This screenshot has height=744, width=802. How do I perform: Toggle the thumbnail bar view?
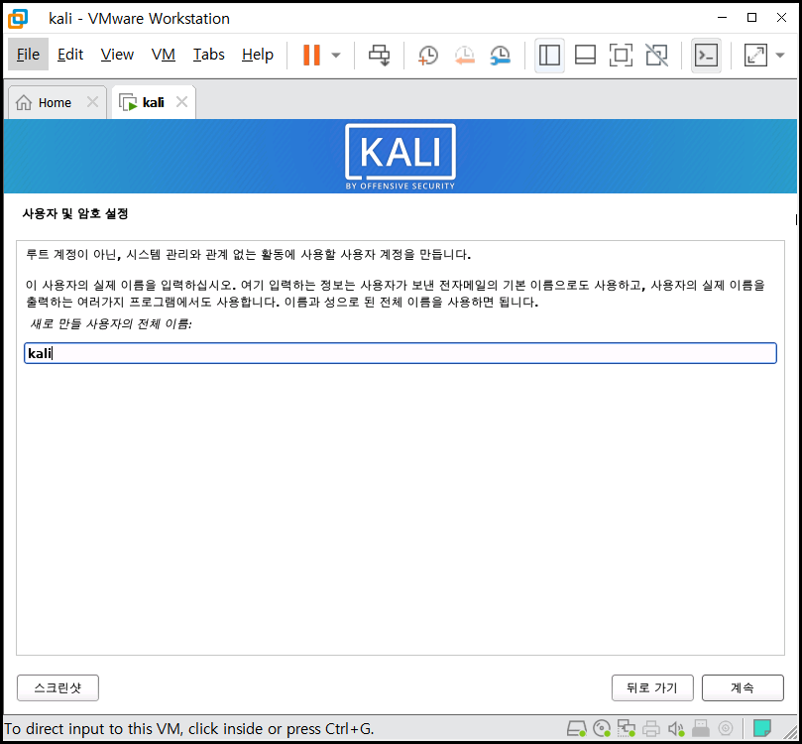point(585,55)
